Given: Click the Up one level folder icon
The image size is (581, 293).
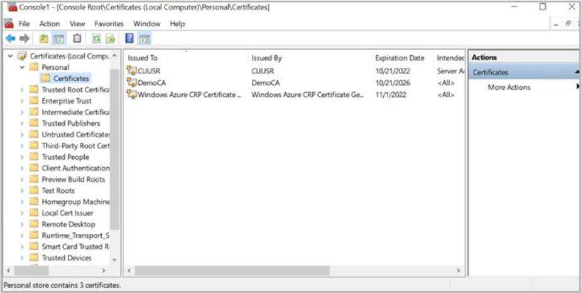Looking at the screenshot, I should point(43,39).
